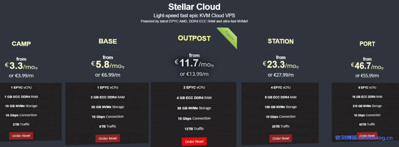Click the €3.3/mo CAMP price

(x=21, y=66)
